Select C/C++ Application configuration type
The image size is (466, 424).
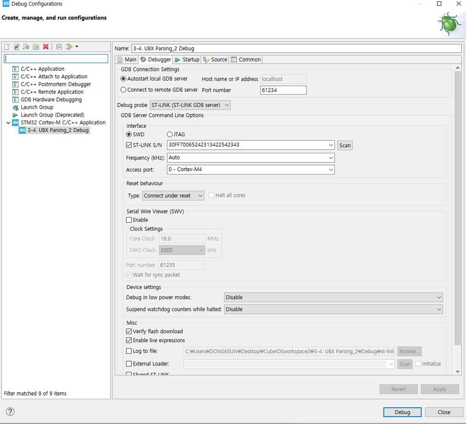pyautogui.click(x=42, y=69)
